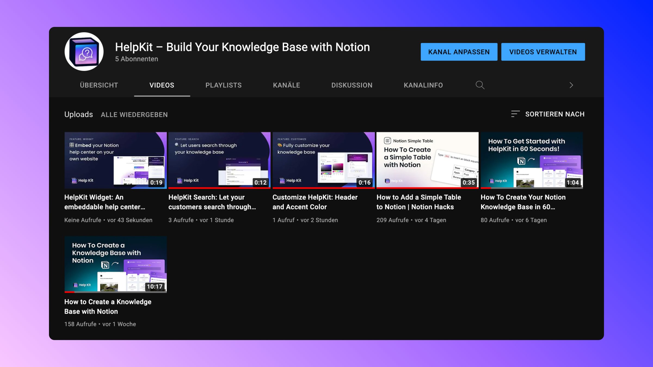Go to the Kanäle tab
Screen dimensions: 653x367
click(x=287, y=85)
